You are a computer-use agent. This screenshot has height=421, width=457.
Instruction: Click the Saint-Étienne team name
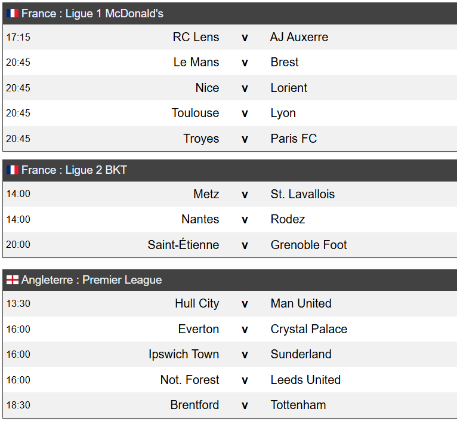[183, 244]
